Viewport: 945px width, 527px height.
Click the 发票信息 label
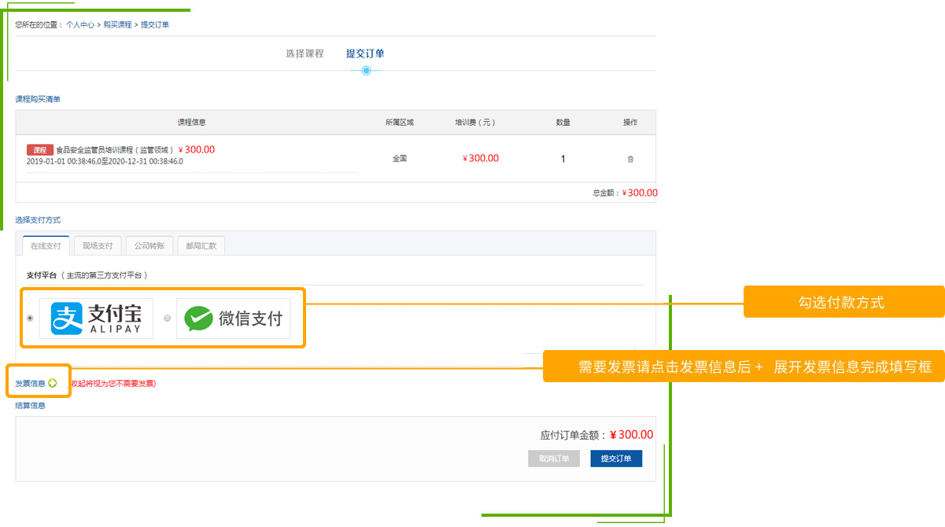(30, 384)
